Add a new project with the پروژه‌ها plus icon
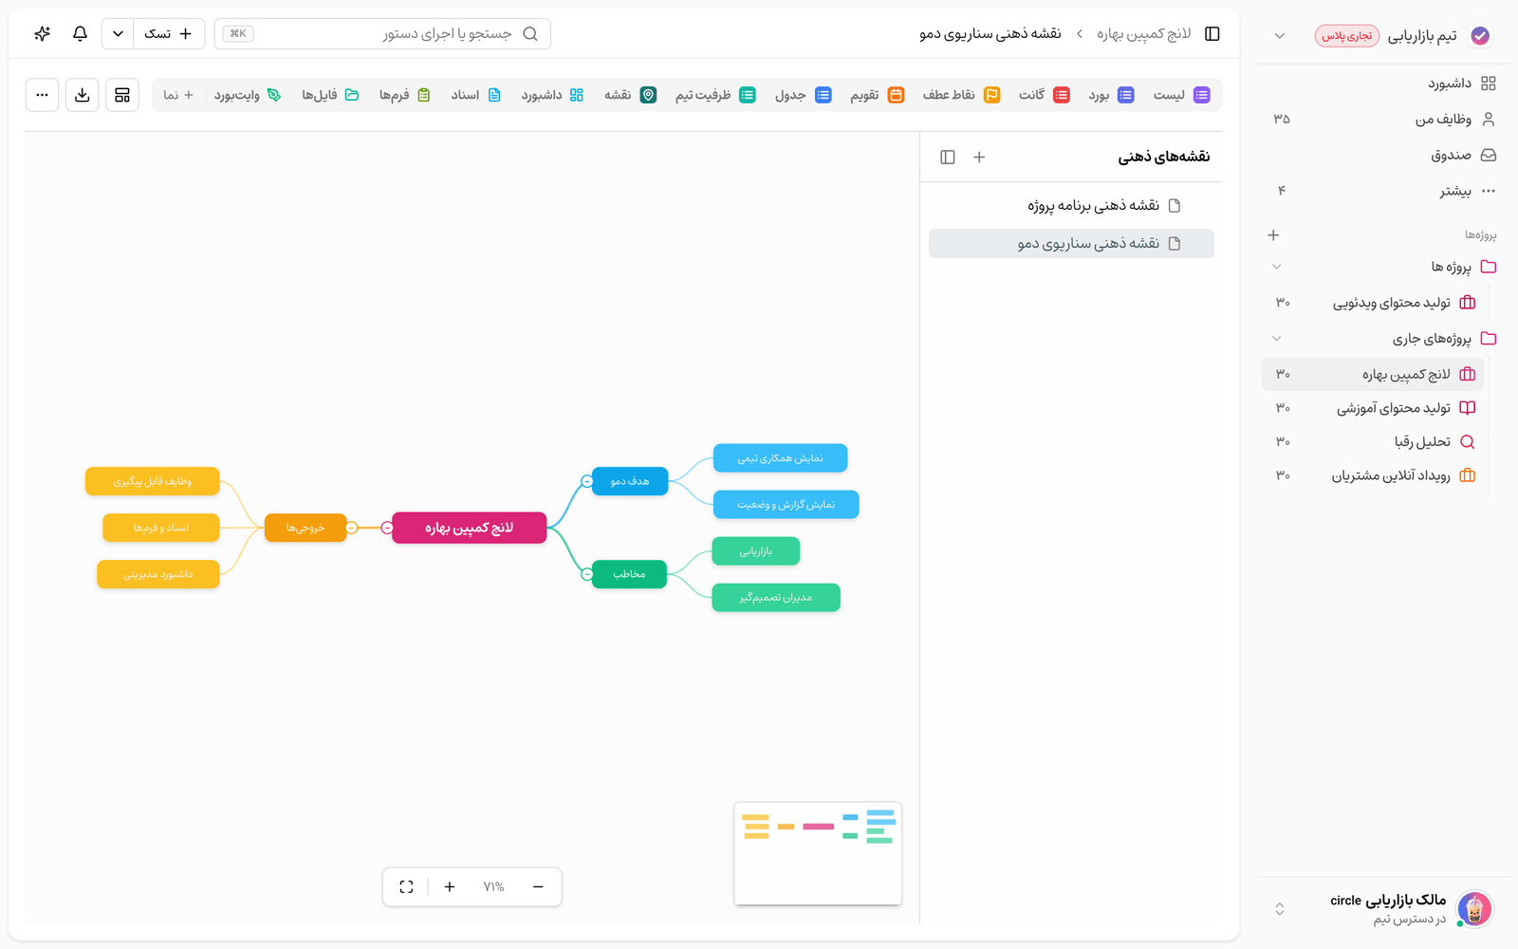This screenshot has width=1518, height=949. (x=1273, y=234)
